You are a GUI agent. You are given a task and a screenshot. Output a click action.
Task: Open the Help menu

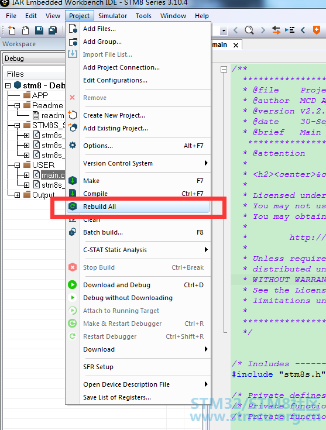pyautogui.click(x=202, y=16)
